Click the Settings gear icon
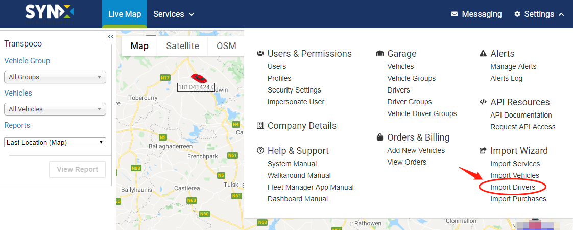The image size is (573, 230). pos(517,14)
